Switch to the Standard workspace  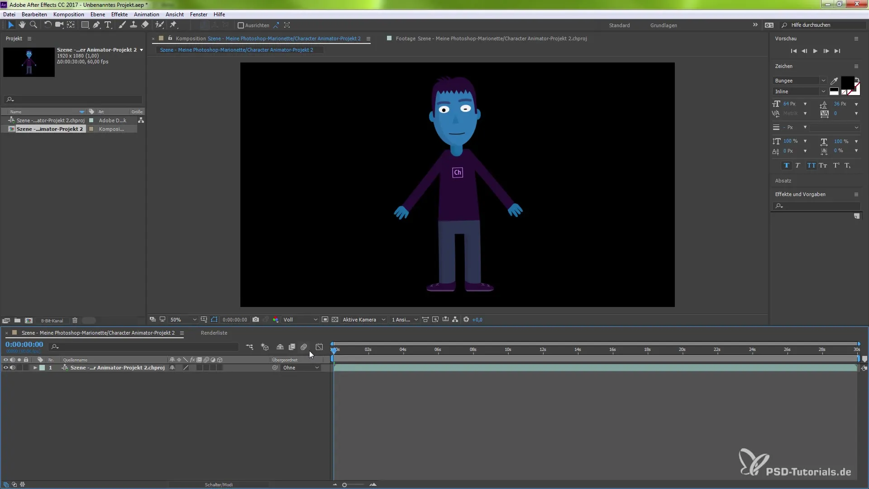click(x=619, y=25)
